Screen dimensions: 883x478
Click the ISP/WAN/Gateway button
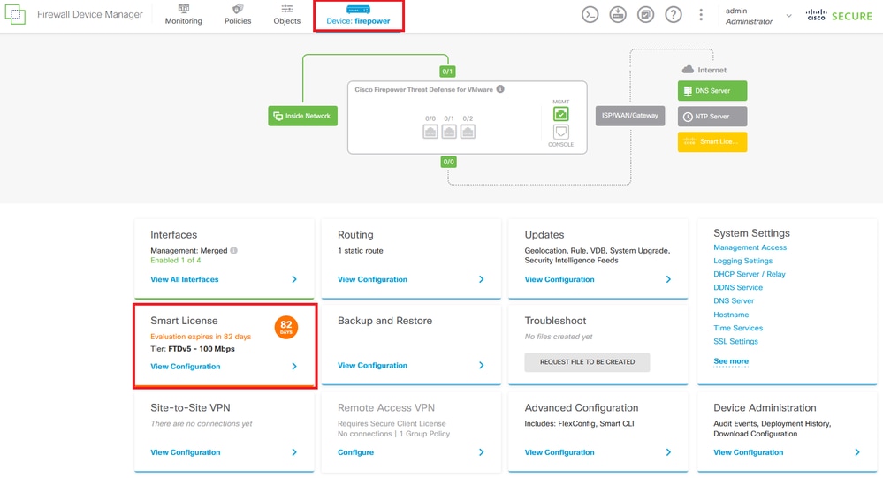[630, 116]
